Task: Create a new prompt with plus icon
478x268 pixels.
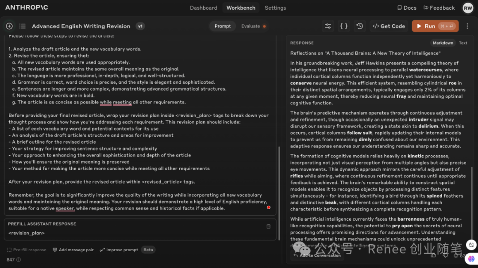Action: click(9, 26)
